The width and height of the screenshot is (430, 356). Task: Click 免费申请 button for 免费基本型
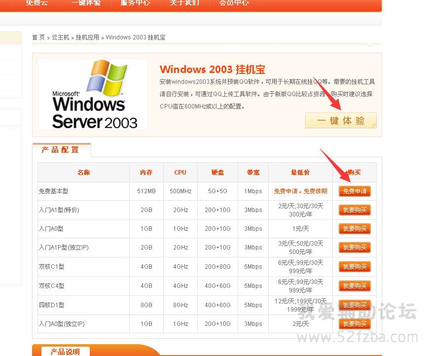click(355, 191)
